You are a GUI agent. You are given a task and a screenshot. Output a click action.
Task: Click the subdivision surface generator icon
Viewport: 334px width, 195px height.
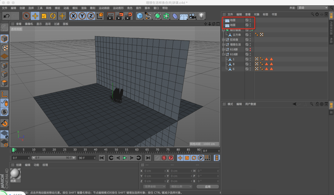tap(157, 16)
